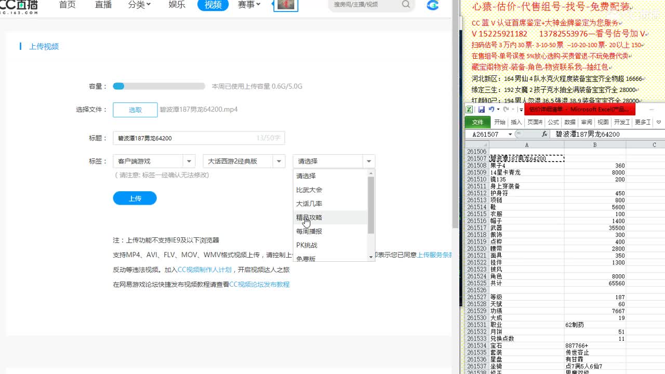Screen dimensions: 665x374
Task: Click the 选取 file select button
Action: pyautogui.click(x=135, y=110)
